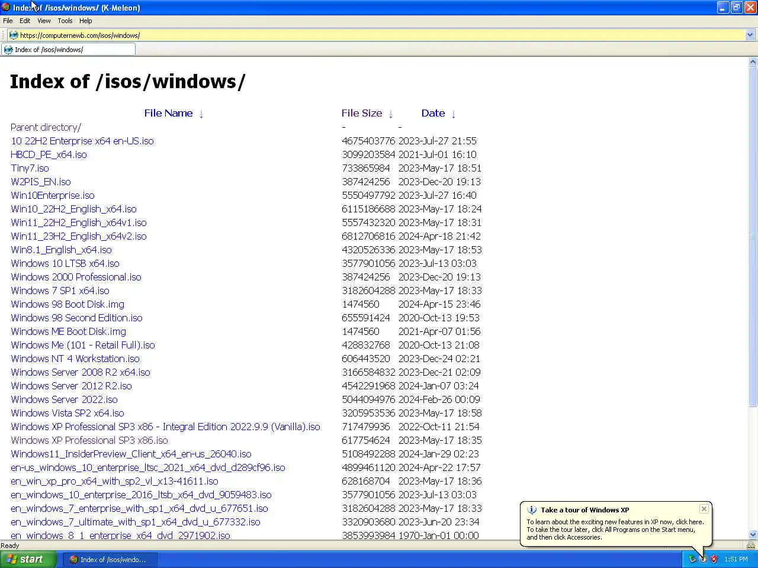758x568 pixels.
Task: Click the Index of /isos/windo... taskbar button
Action: 110,559
